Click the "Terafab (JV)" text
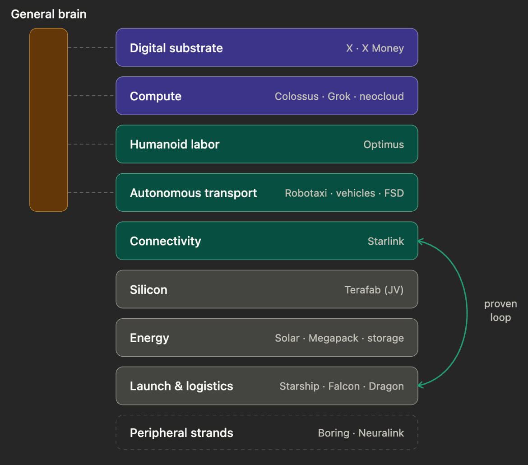Image resolution: width=528 pixels, height=465 pixels. [x=374, y=290]
